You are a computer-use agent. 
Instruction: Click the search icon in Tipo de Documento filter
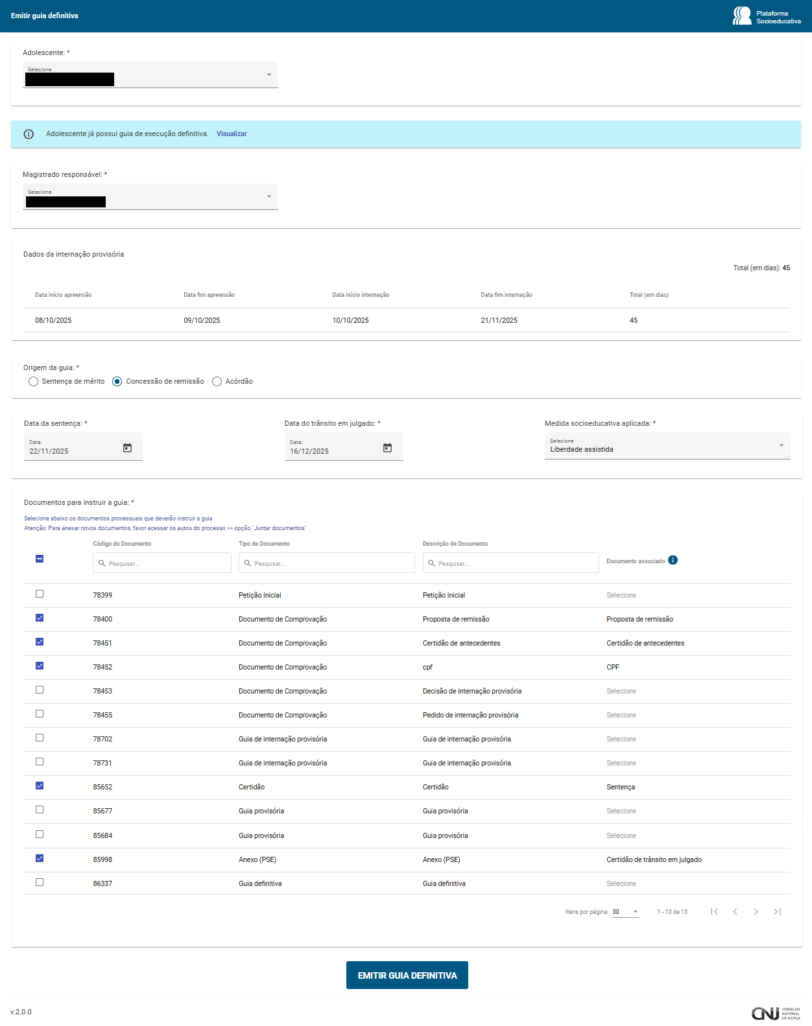[x=247, y=563]
